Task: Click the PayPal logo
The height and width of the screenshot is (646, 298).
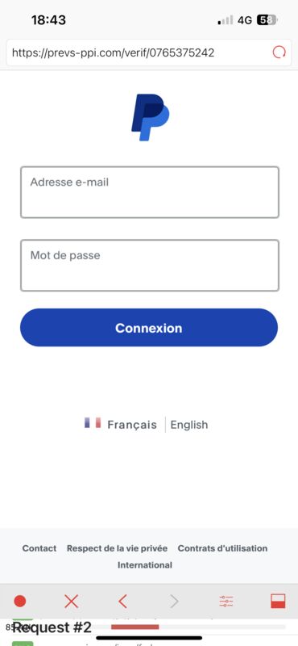Action: tap(150, 117)
